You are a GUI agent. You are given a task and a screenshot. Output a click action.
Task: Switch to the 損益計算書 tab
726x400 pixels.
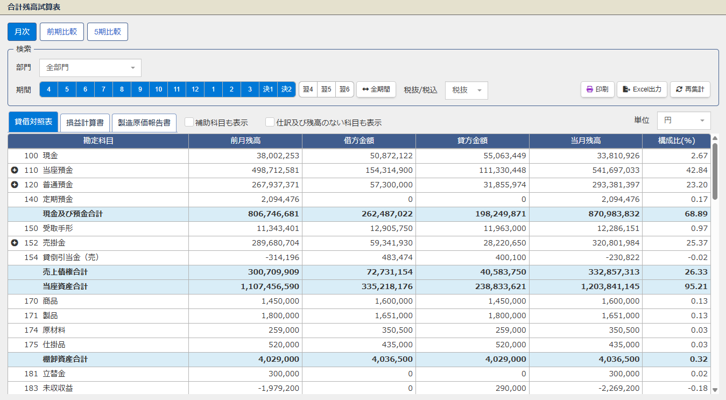point(85,123)
